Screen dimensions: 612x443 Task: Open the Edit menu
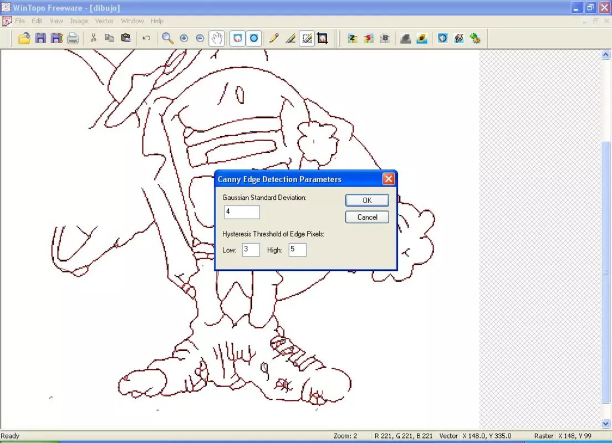pyautogui.click(x=37, y=21)
